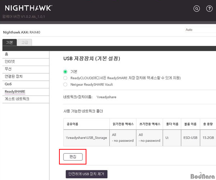This screenshot has height=180, width=216.
Task: Open the help question mark icon
Action: [x=209, y=9]
